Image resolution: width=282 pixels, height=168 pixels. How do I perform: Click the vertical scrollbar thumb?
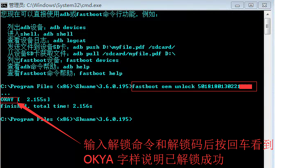[268, 26]
